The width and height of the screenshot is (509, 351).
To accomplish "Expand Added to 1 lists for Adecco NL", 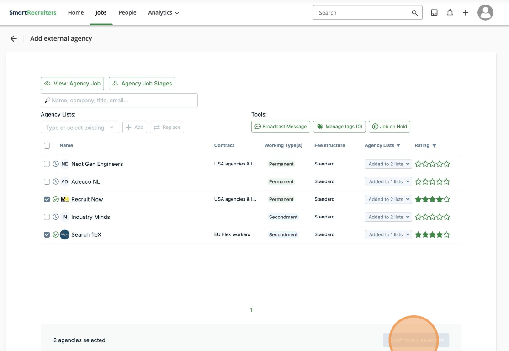I will tap(388, 181).
